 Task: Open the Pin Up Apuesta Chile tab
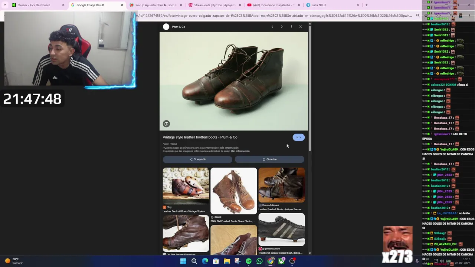[155, 5]
